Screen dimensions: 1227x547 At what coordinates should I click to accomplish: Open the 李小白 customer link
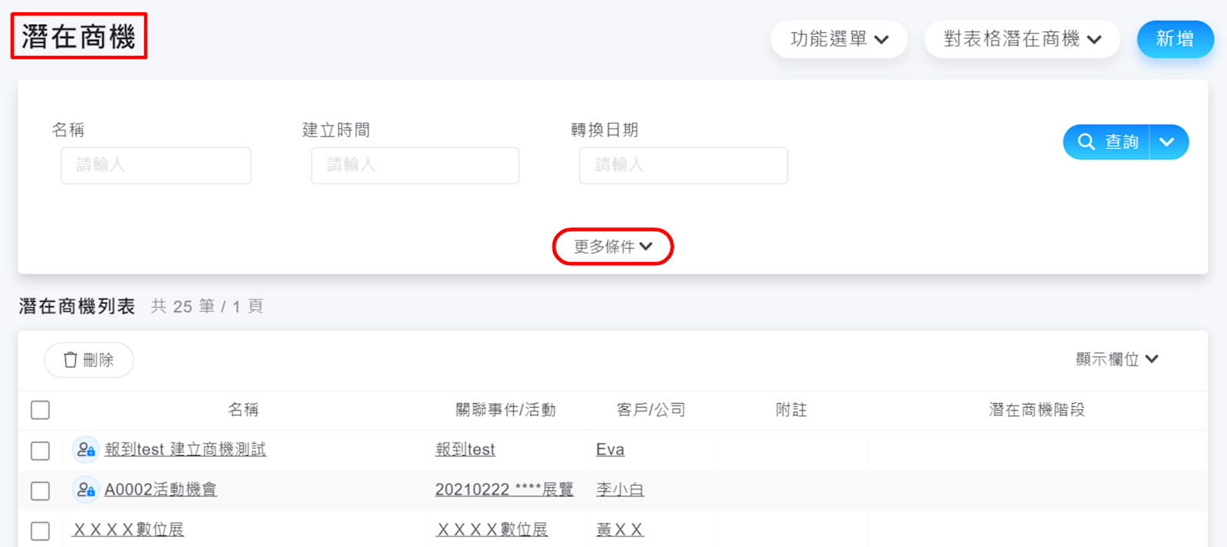pos(620,490)
